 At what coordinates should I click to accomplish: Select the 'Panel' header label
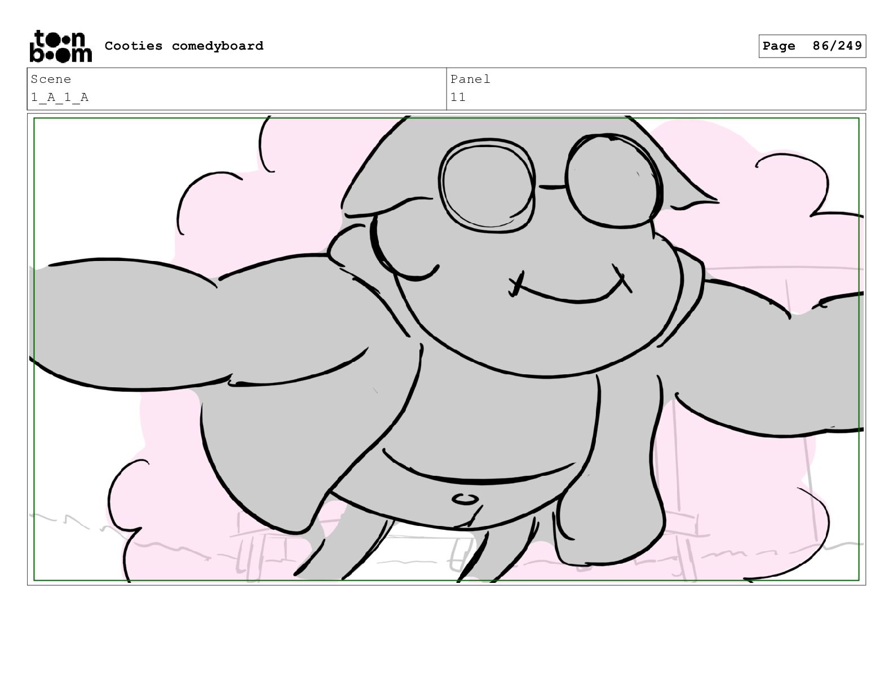[x=470, y=79]
